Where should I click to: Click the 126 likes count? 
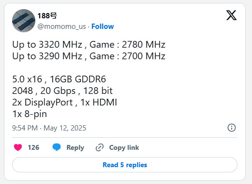pos(33,147)
